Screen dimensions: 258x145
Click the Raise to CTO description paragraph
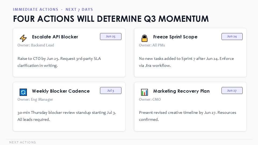point(59,62)
